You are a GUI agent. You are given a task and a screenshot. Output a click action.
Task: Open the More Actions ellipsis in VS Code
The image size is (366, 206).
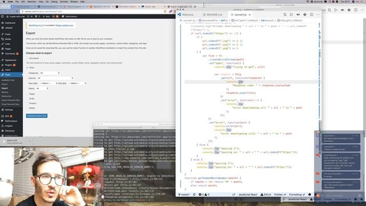[318, 14]
